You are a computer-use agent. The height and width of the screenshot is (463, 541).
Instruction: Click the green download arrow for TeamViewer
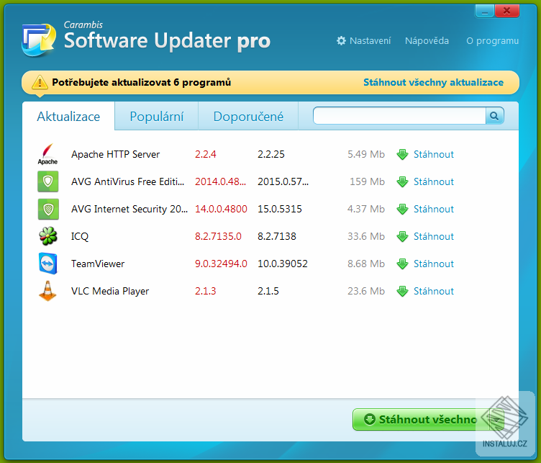402,264
